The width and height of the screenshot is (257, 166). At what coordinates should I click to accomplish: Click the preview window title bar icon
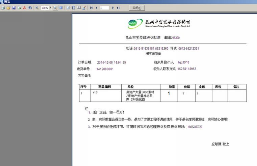click(2, 2)
